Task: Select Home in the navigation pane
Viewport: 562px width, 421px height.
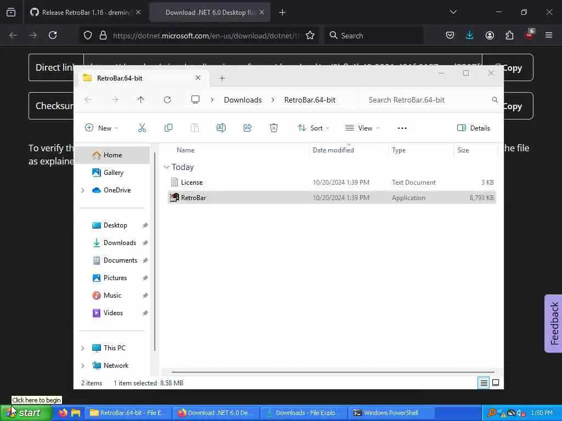Action: (x=114, y=155)
